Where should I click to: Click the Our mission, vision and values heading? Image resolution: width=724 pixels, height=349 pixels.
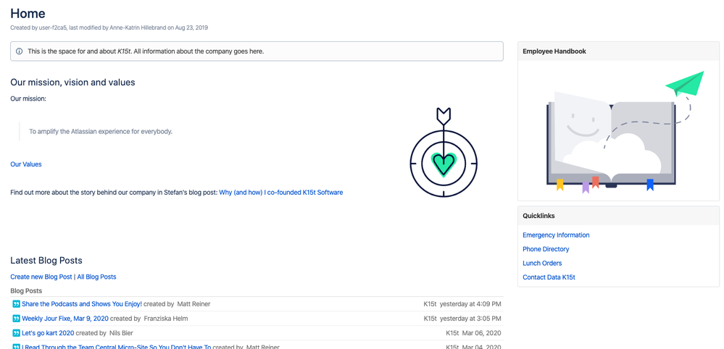click(72, 83)
